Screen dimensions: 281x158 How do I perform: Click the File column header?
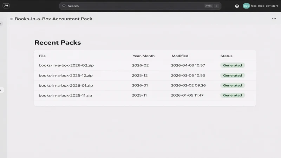click(42, 56)
